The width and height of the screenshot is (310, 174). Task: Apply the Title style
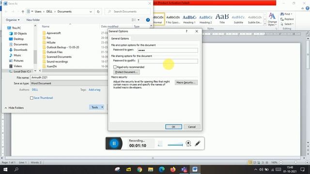click(x=222, y=19)
